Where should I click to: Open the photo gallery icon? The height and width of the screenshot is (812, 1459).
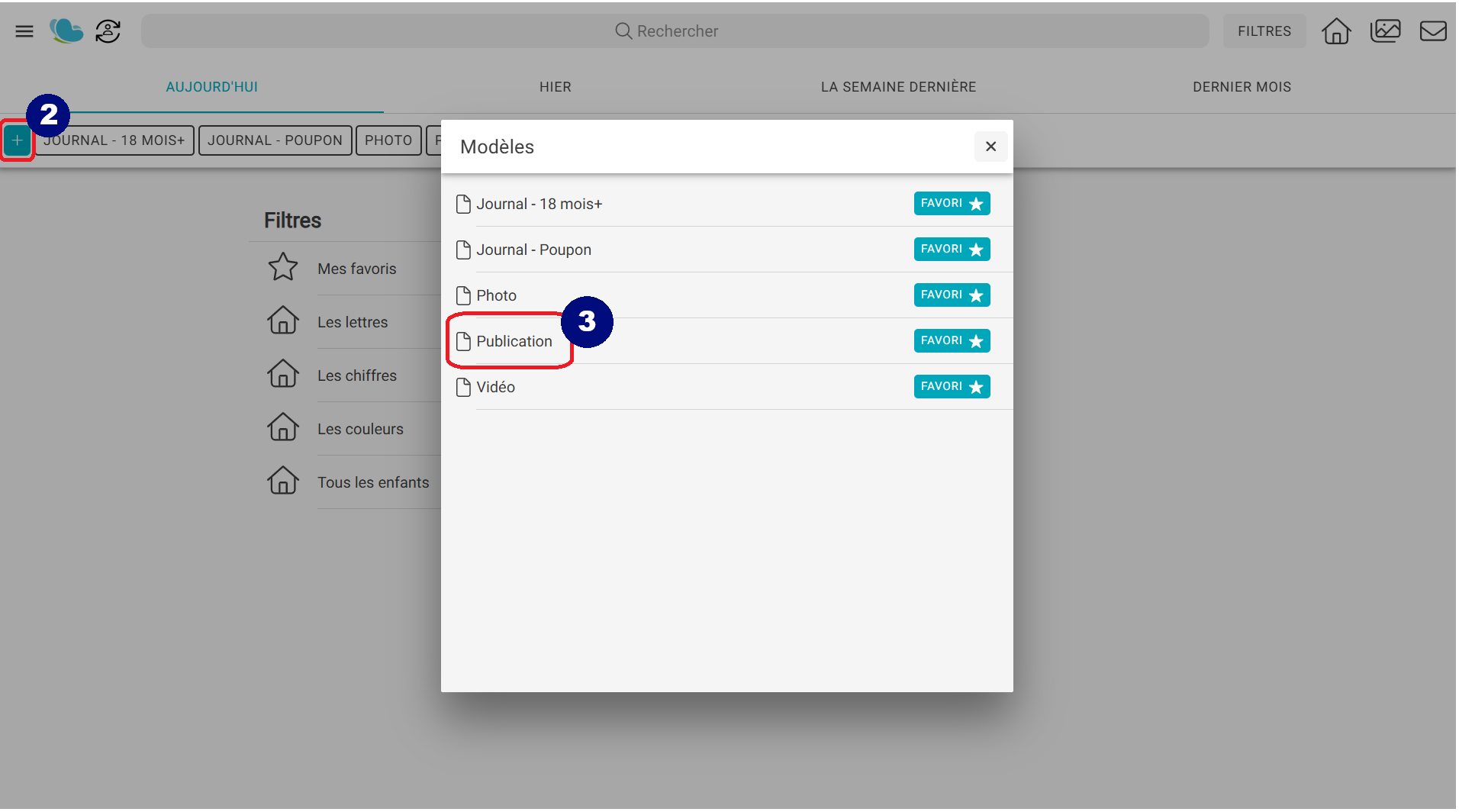point(1385,31)
